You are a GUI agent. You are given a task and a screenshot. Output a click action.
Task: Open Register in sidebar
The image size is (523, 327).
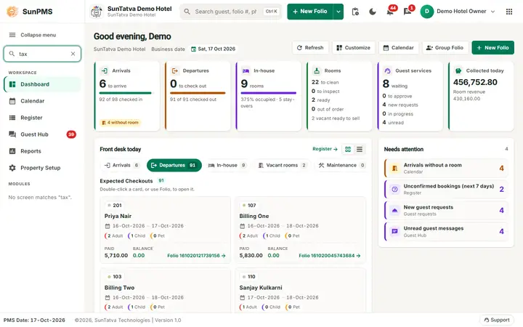point(42,118)
